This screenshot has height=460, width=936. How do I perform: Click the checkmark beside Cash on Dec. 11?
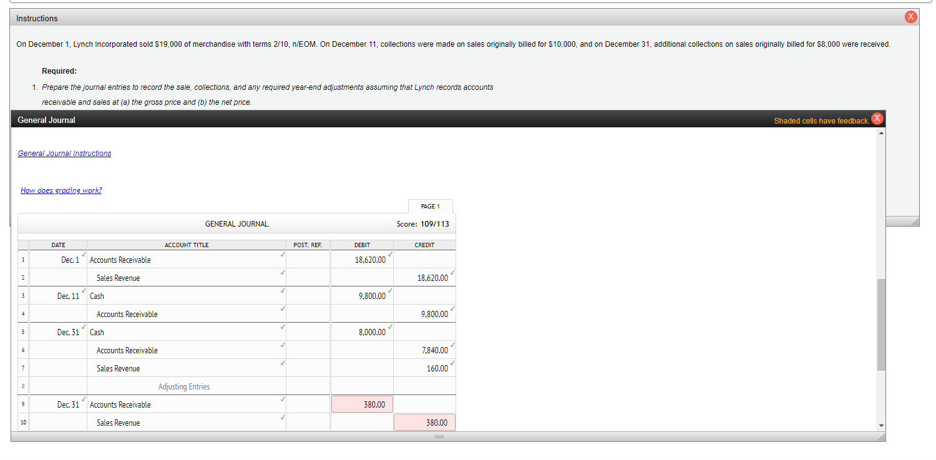tap(283, 291)
